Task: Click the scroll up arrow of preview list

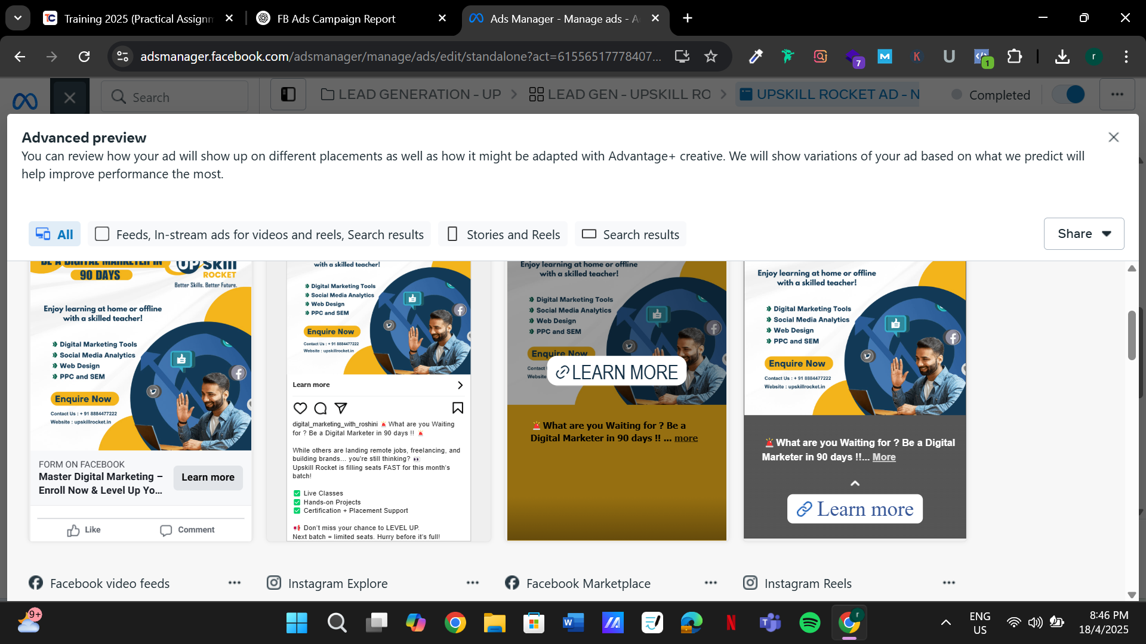Action: [x=1132, y=268]
